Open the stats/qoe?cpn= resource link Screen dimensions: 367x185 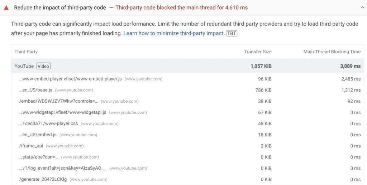[x=39, y=157]
